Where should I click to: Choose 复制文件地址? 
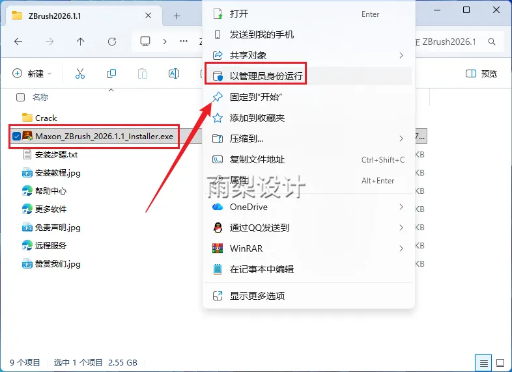pyautogui.click(x=309, y=159)
